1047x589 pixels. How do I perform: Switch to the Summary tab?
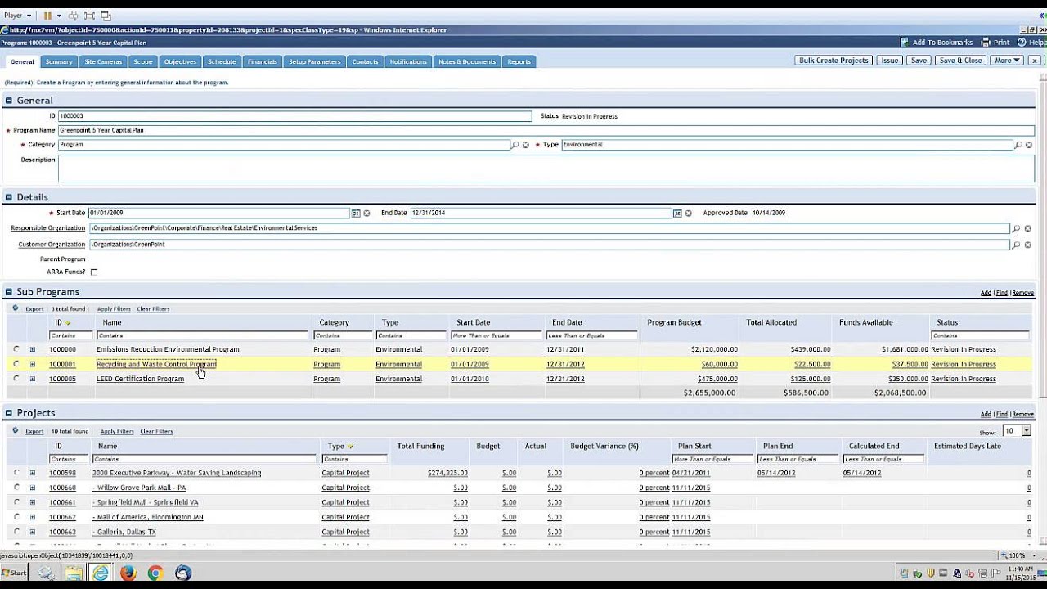point(59,61)
